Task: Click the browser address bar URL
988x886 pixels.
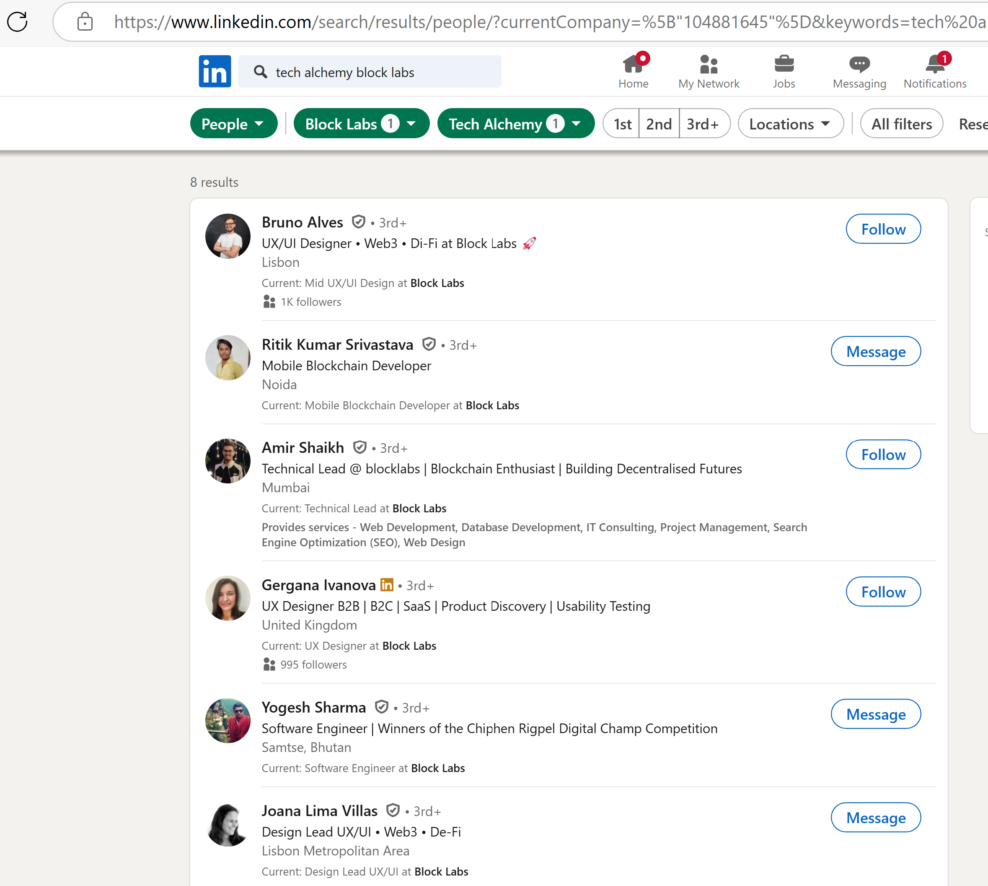Action: tap(550, 22)
